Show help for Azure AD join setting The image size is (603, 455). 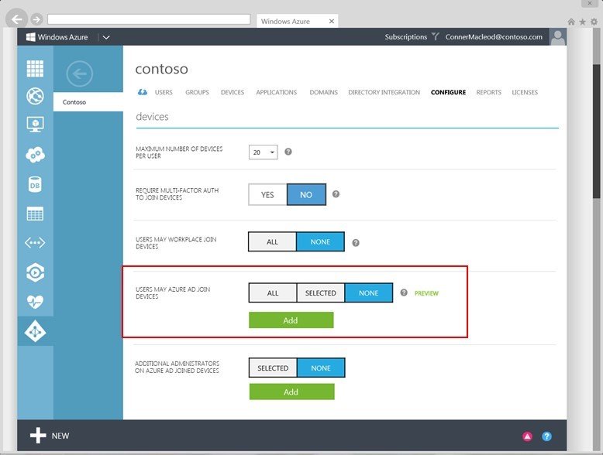click(404, 292)
